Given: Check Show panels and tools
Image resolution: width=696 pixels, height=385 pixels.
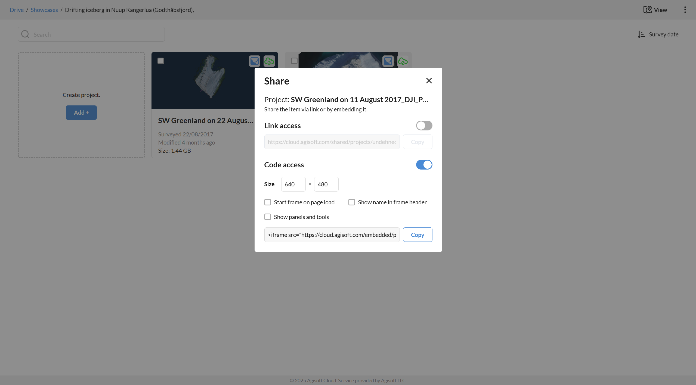Looking at the screenshot, I should point(268,217).
